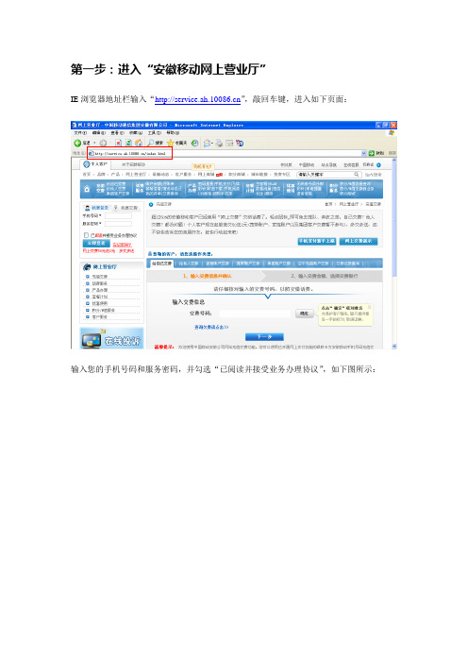468x663 pixels.
Task: Click the Messenger icon in IE toolbar
Action: [240, 144]
